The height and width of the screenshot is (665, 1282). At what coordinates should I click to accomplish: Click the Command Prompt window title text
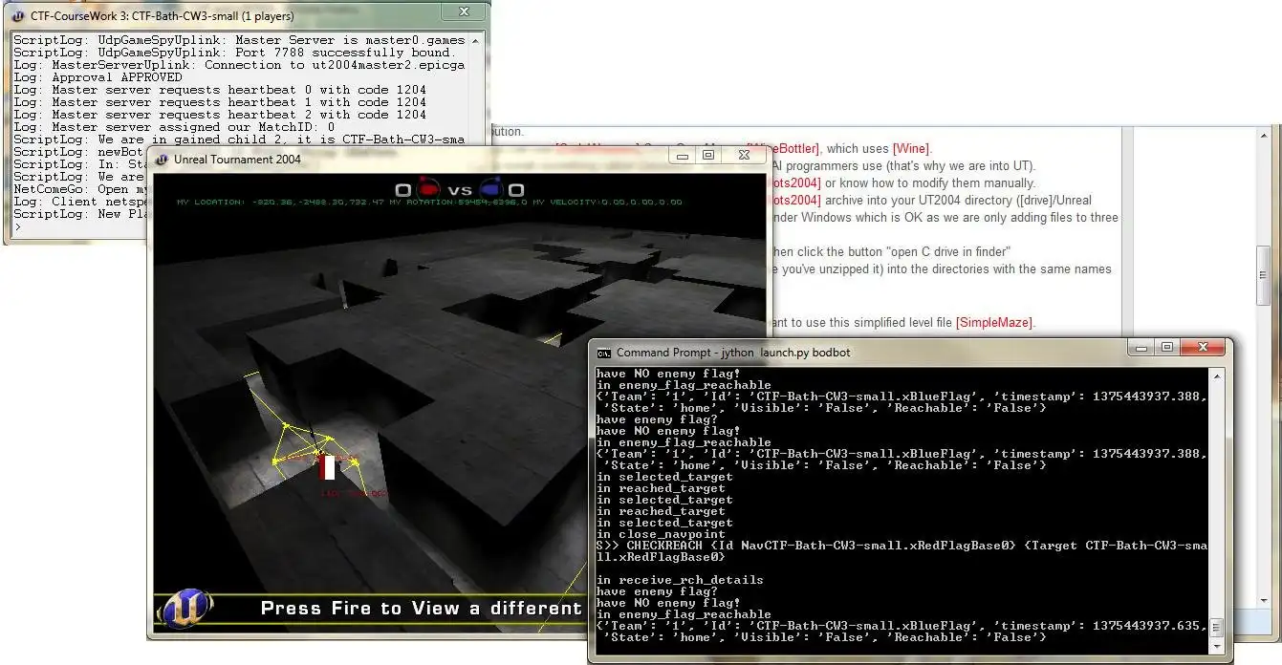point(733,353)
